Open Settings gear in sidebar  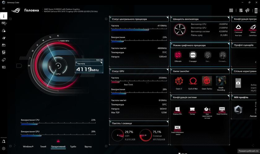coord(4,148)
